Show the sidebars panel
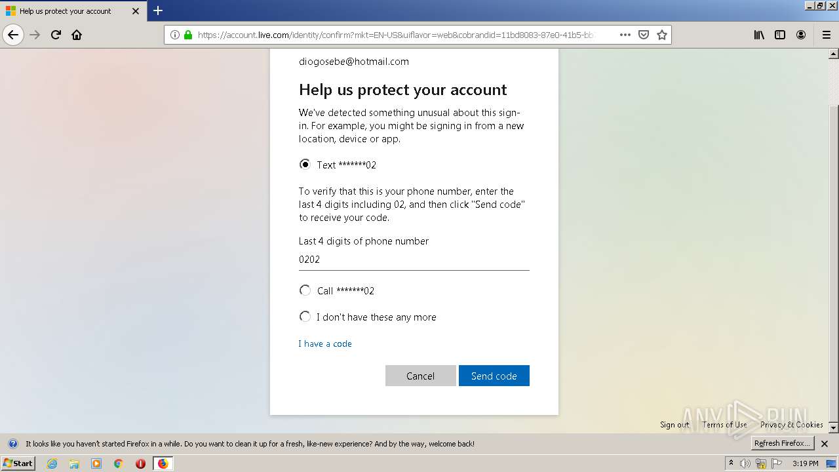This screenshot has width=839, height=472. 780,35
